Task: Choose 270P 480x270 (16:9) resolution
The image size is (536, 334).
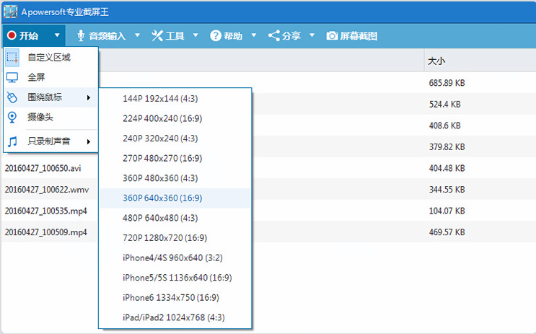Action: (x=175, y=158)
